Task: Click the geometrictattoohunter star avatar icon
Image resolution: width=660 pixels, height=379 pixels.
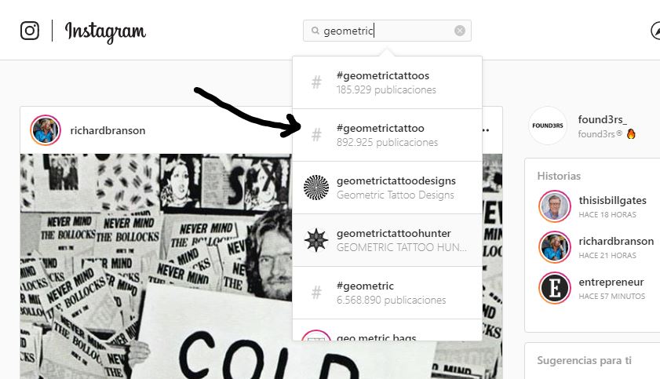Action: [316, 240]
